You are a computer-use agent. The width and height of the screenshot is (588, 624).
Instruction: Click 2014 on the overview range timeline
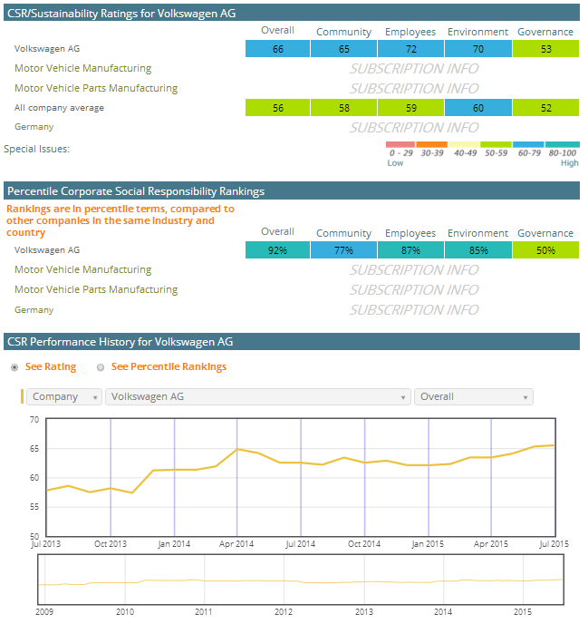click(x=443, y=612)
